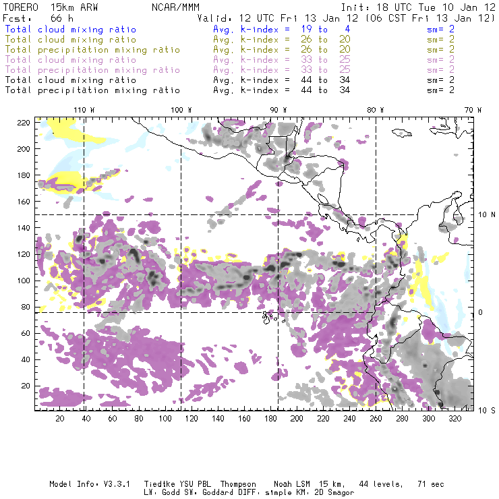Click the "320" x-axis tick label
This screenshot has height=499, width=499.
(454, 419)
